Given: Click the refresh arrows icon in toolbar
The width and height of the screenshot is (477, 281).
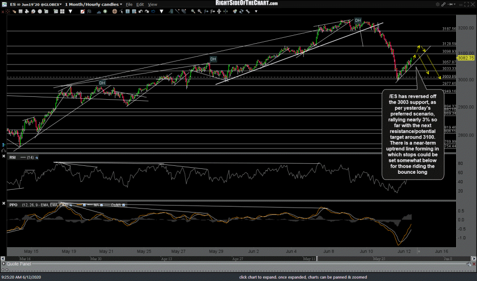Looking at the screenshot, I should click(x=241, y=11).
